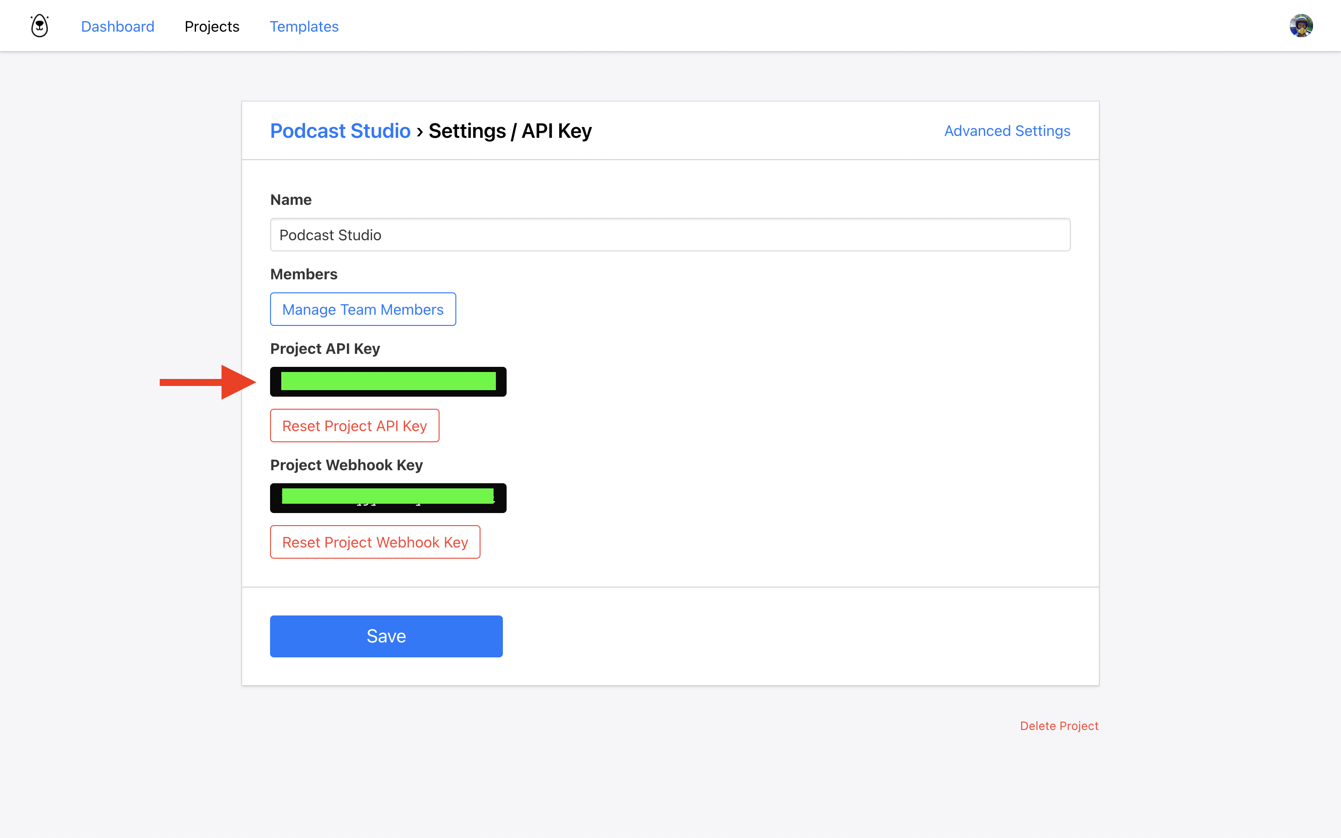Click the Project API Key label
Viewport: 1341px width, 838px height.
pos(325,349)
